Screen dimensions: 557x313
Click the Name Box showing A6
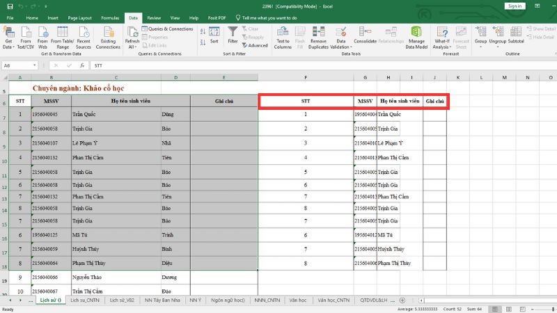pyautogui.click(x=21, y=65)
